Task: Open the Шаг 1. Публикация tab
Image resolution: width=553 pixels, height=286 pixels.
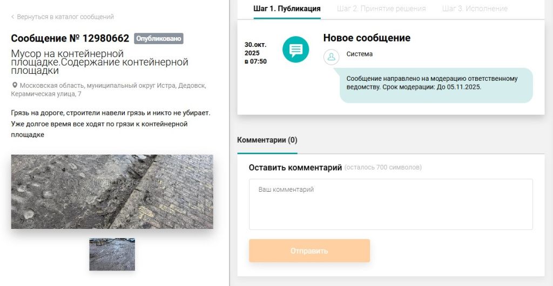Action: [287, 9]
